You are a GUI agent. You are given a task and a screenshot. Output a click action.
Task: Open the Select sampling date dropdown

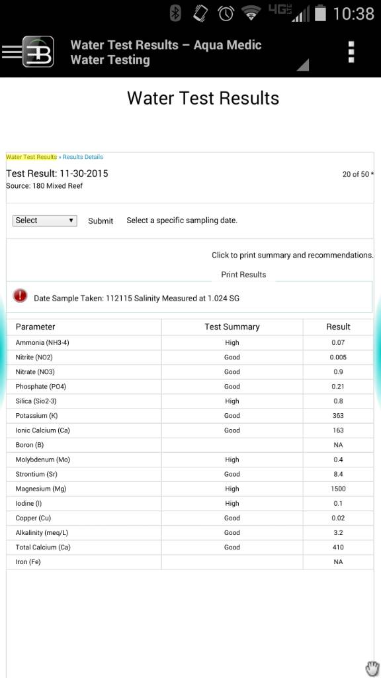[x=45, y=220]
